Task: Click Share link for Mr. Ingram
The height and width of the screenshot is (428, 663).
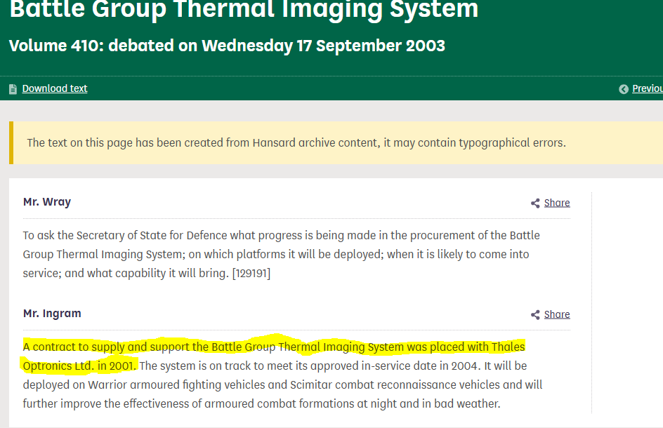Action: tap(557, 314)
